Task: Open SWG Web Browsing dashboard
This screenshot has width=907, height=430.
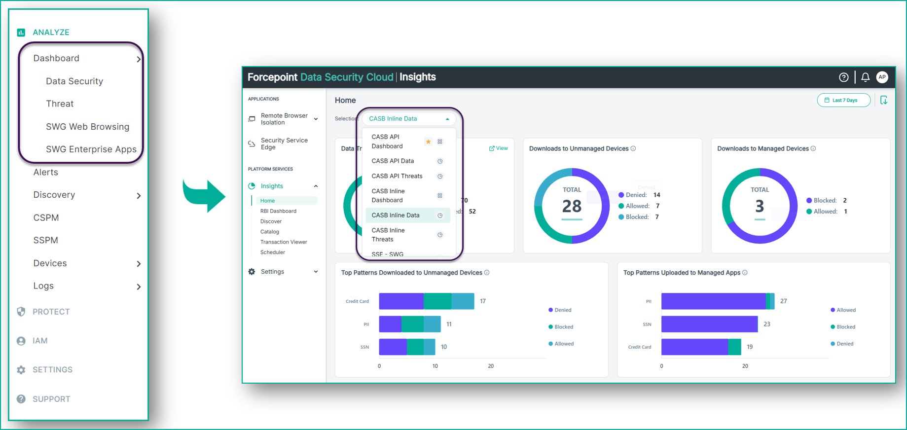Action: pyautogui.click(x=88, y=127)
